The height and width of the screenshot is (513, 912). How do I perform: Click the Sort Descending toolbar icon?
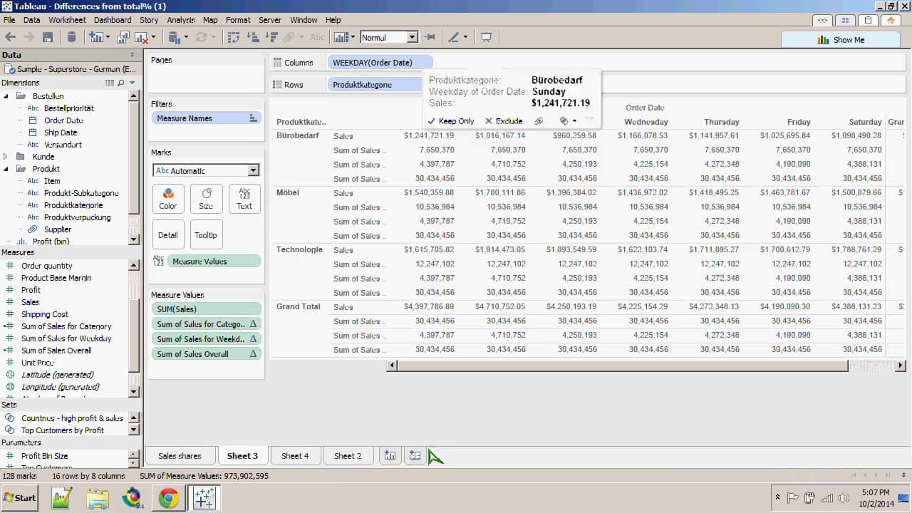pos(271,37)
